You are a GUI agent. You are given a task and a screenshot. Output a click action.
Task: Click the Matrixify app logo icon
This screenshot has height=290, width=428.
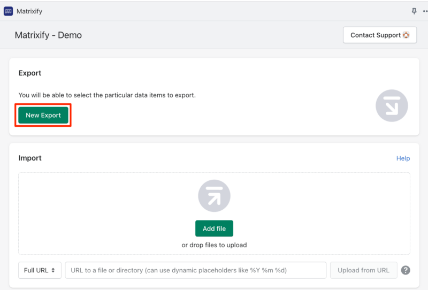click(8, 11)
